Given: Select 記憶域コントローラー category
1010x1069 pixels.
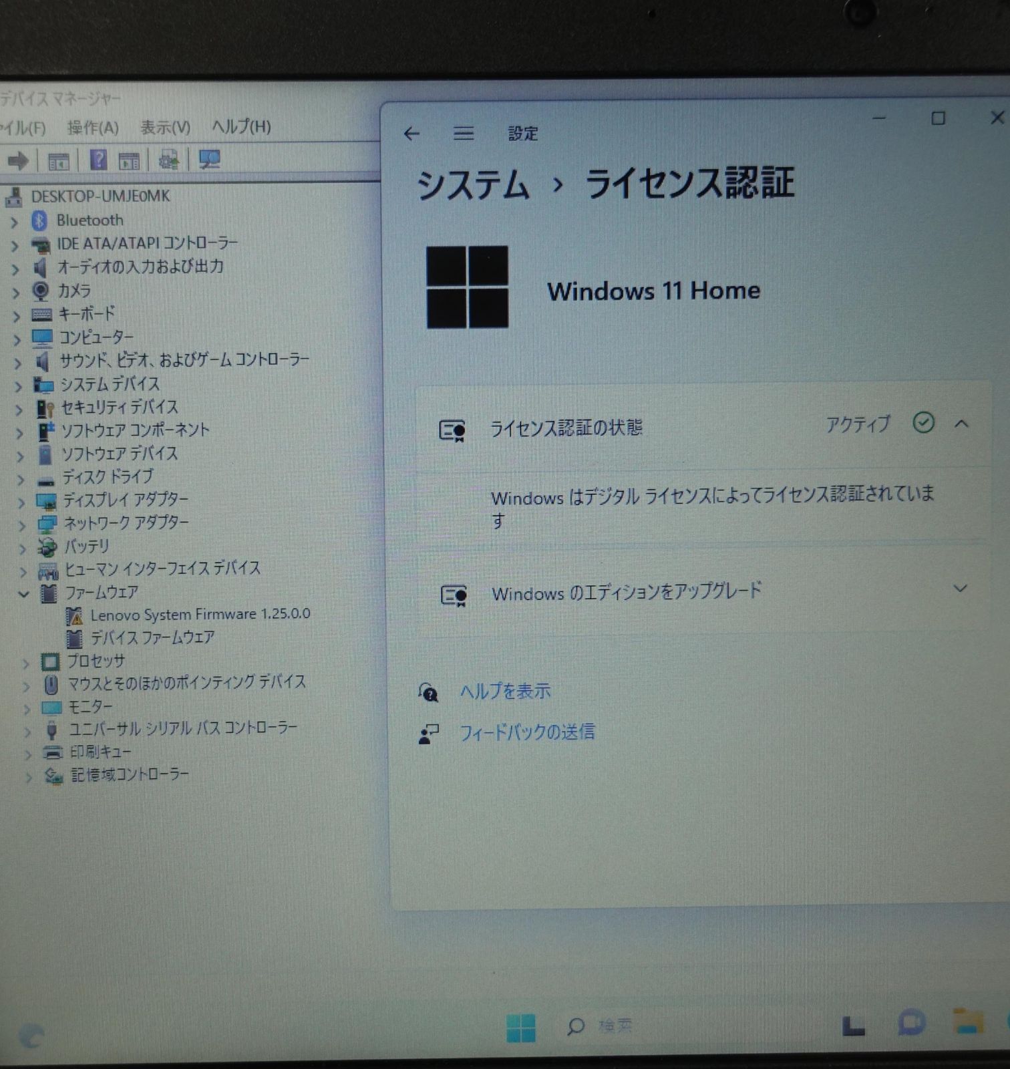Looking at the screenshot, I should coord(130,775).
